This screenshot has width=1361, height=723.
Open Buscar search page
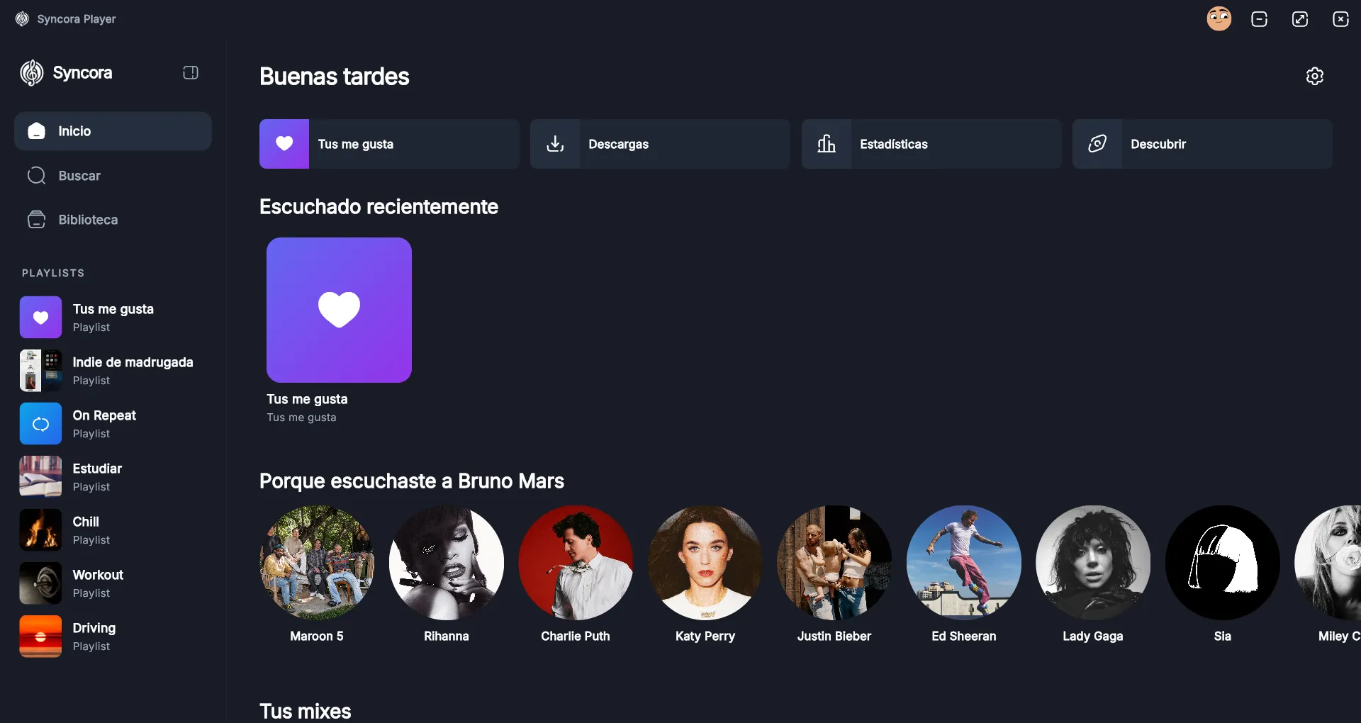click(113, 176)
